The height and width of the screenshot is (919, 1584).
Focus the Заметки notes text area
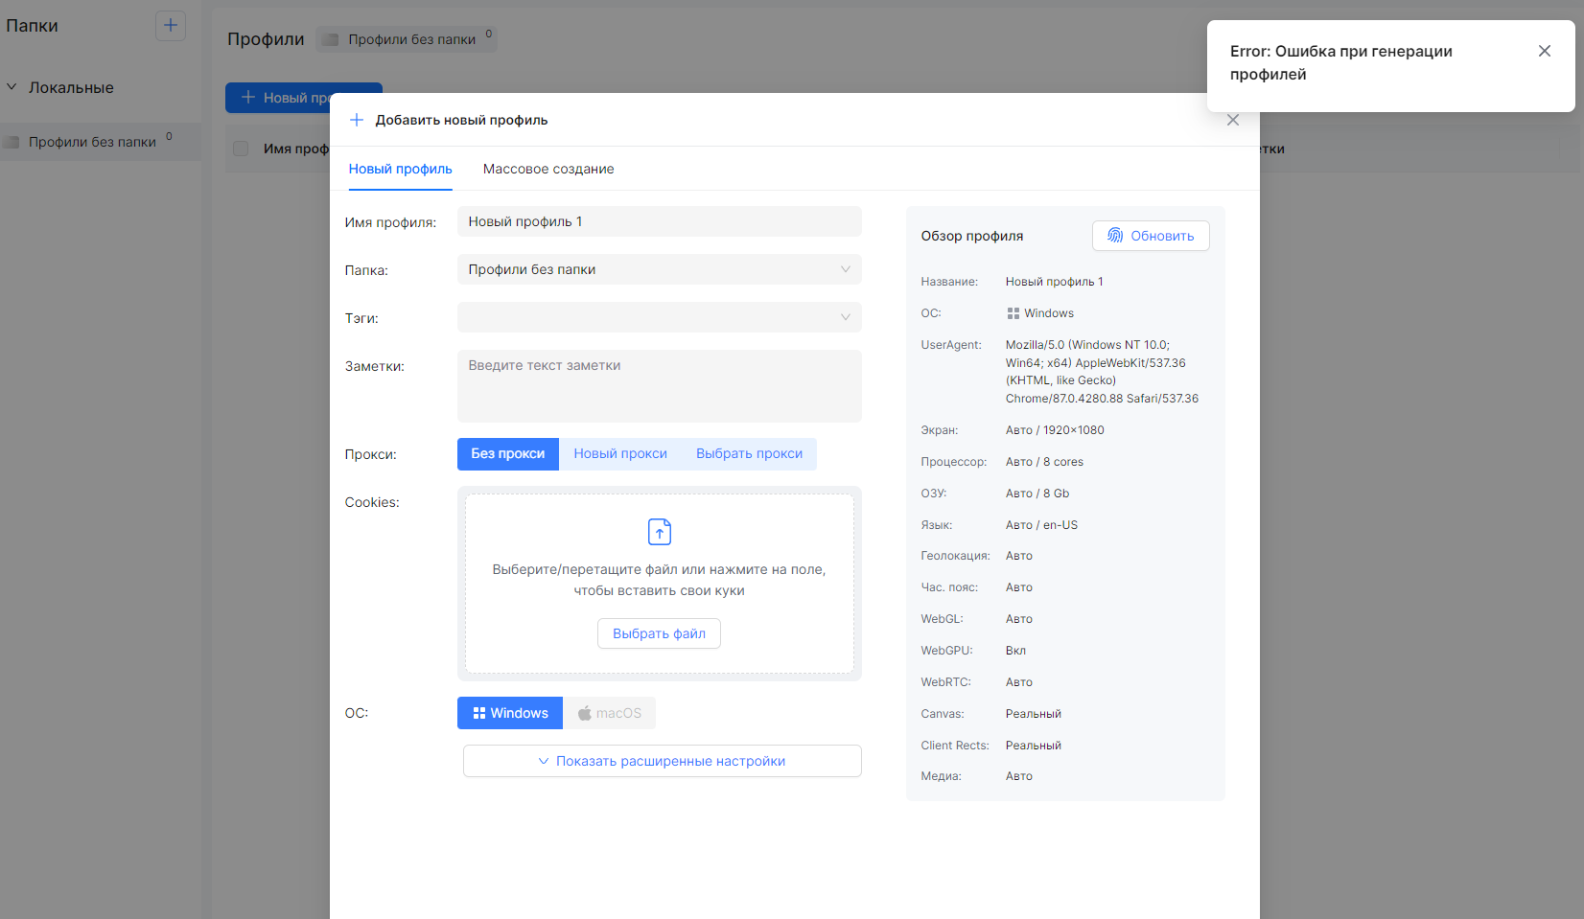(660, 386)
